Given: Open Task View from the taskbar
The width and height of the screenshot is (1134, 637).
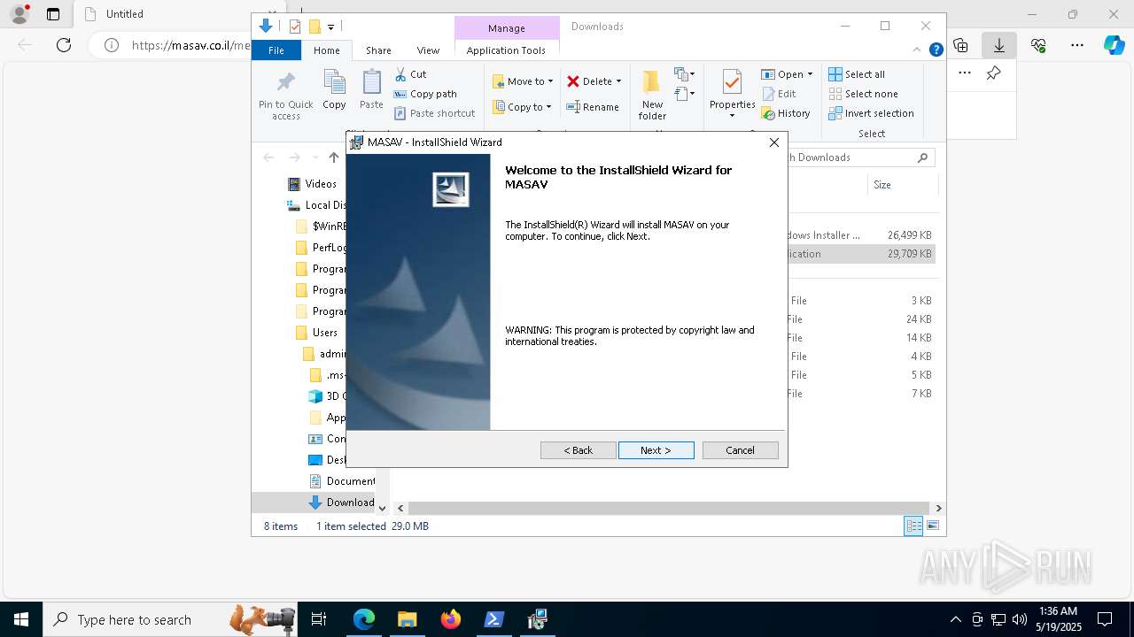Looking at the screenshot, I should [x=319, y=619].
